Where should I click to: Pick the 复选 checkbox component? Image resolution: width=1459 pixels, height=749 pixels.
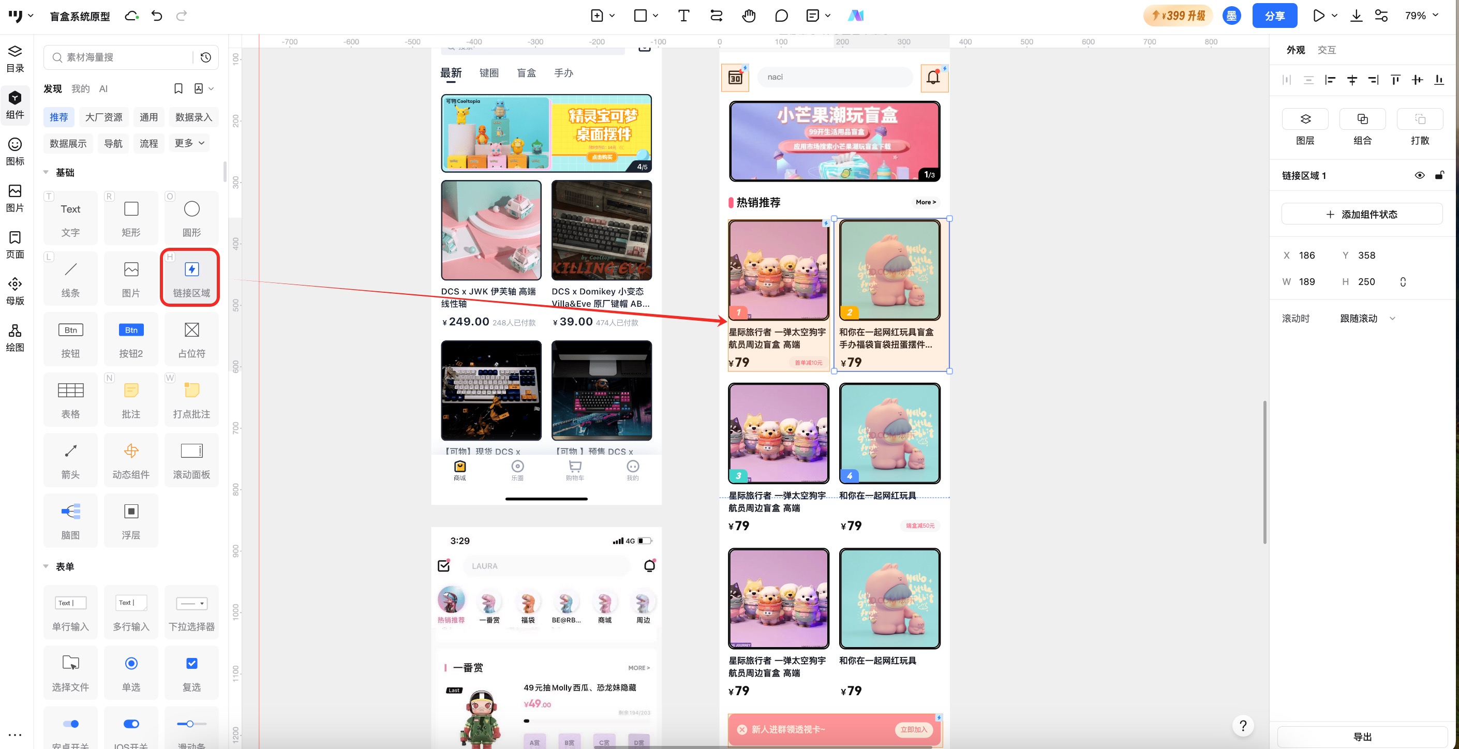pyautogui.click(x=191, y=672)
